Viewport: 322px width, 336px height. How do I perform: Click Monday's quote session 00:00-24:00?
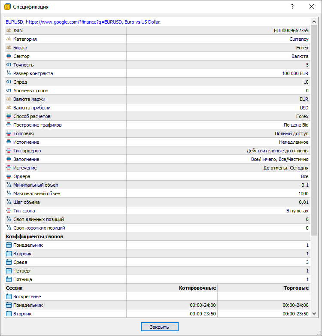pyautogui.click(x=203, y=305)
